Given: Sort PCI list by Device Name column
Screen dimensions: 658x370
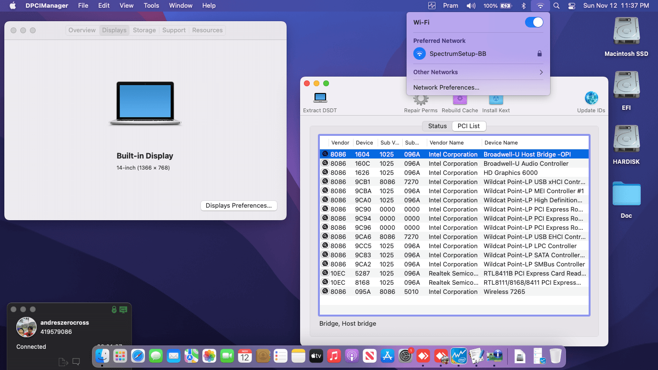Looking at the screenshot, I should [535, 143].
